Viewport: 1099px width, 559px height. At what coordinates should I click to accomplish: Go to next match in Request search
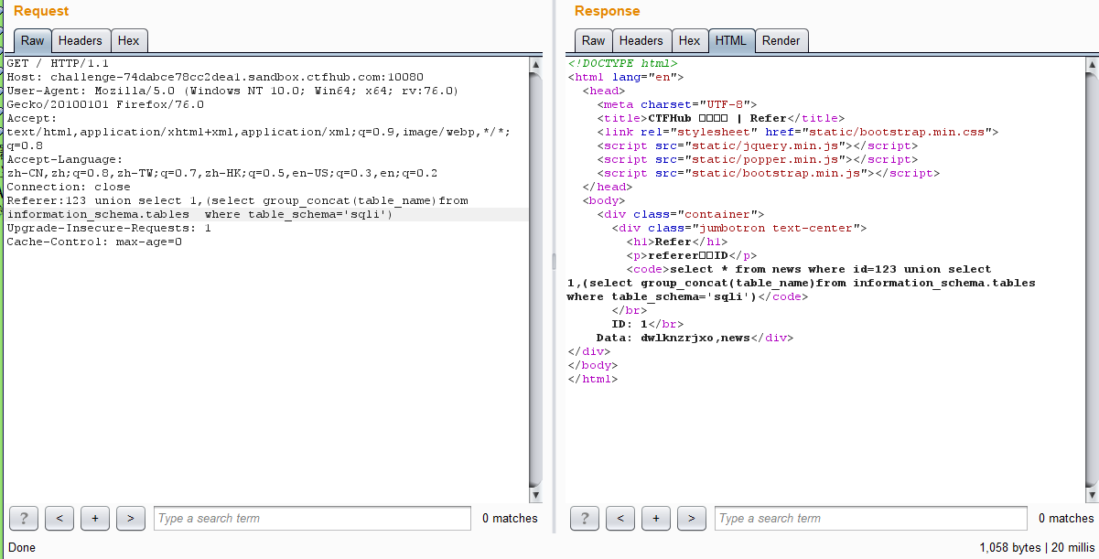[131, 518]
